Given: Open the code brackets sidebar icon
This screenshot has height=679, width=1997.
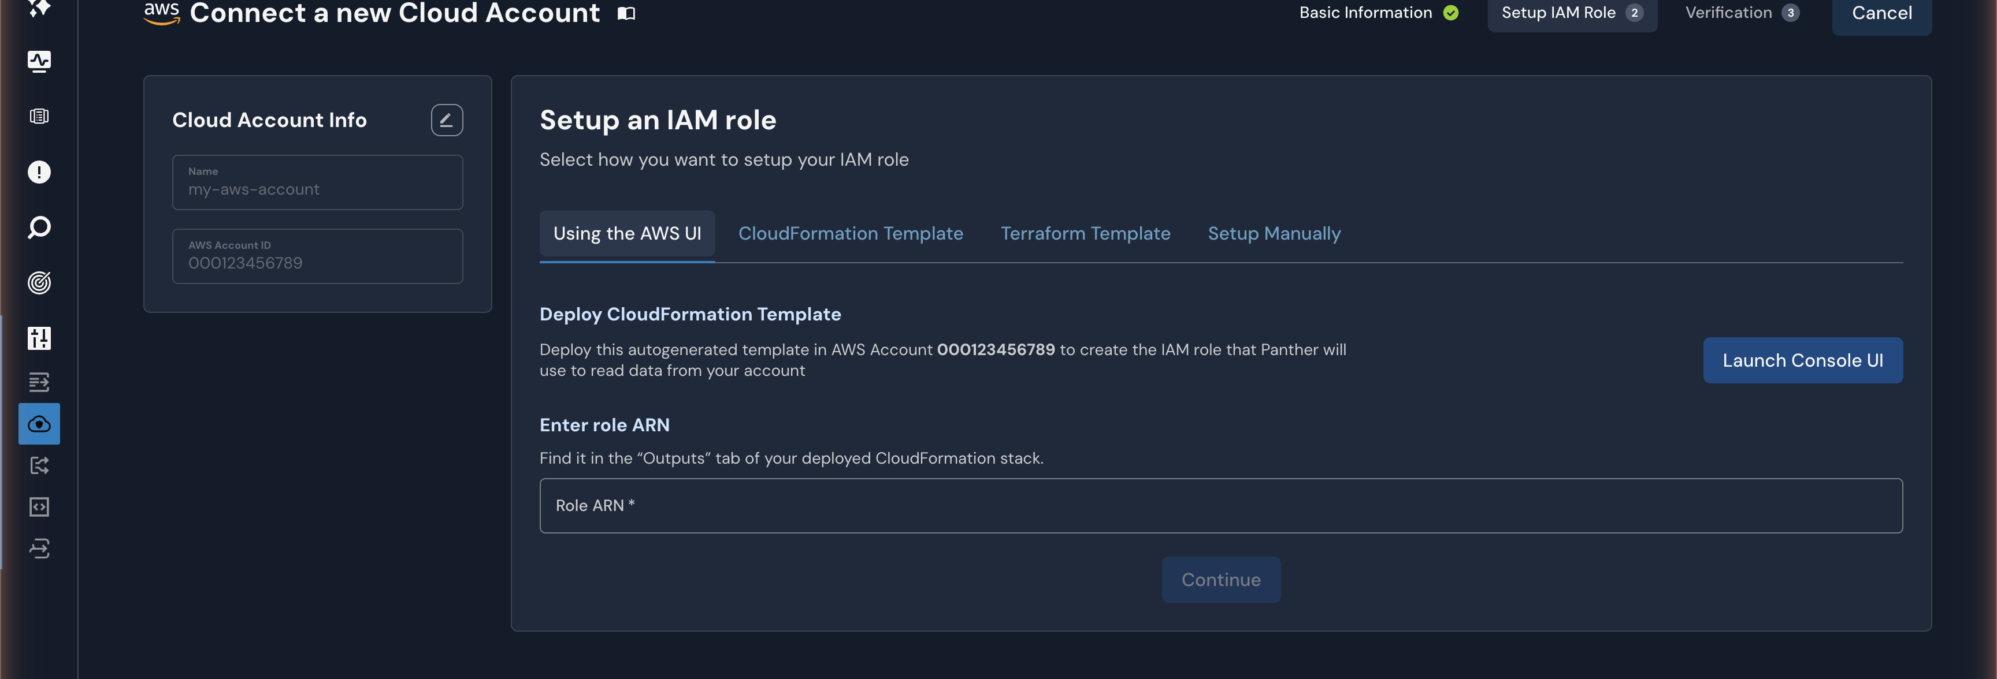Looking at the screenshot, I should pos(39,507).
